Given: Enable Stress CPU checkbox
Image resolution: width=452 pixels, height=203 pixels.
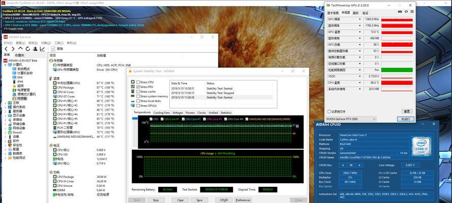Looking at the screenshot, I should (138, 82).
